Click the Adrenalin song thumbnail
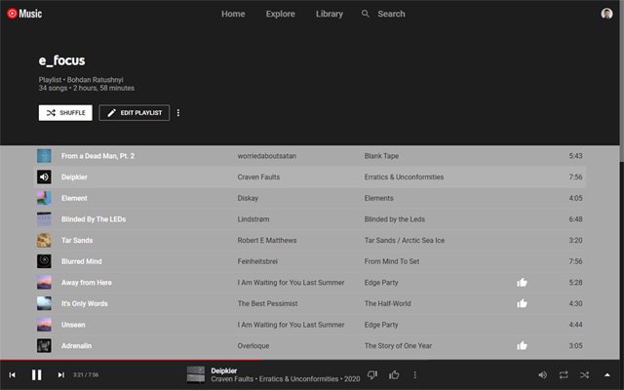 (44, 346)
